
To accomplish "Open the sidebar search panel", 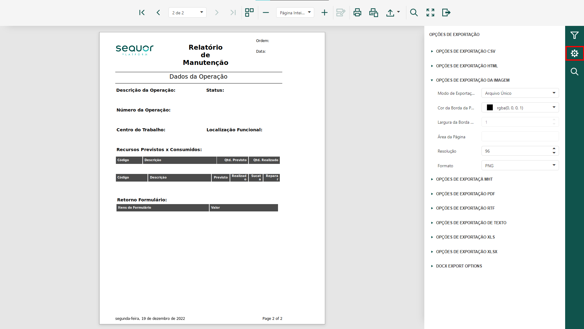I will 575,72.
